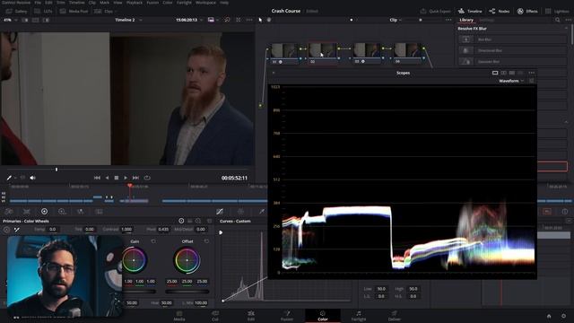
Task: Toggle the Clips thumbnail strip
Action: pos(104,12)
